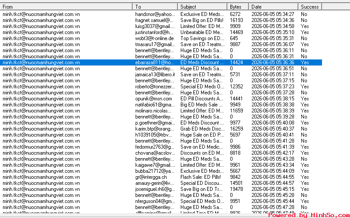Click the bytes value 16193

(x=236, y=20)
